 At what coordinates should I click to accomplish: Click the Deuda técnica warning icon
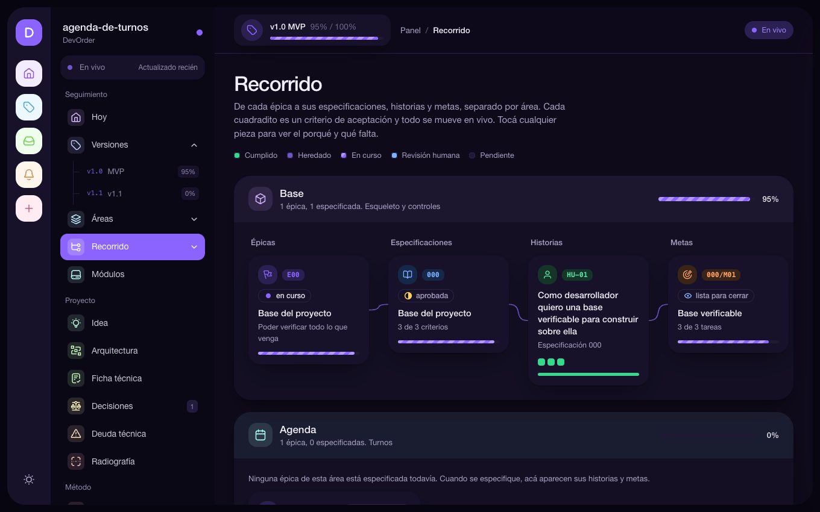[76, 434]
